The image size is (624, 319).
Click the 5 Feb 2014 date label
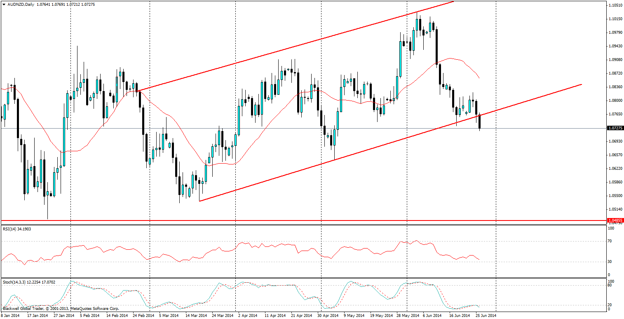[x=89, y=316]
